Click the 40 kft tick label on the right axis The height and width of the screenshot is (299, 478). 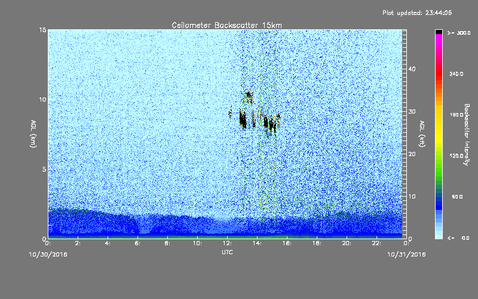412,69
